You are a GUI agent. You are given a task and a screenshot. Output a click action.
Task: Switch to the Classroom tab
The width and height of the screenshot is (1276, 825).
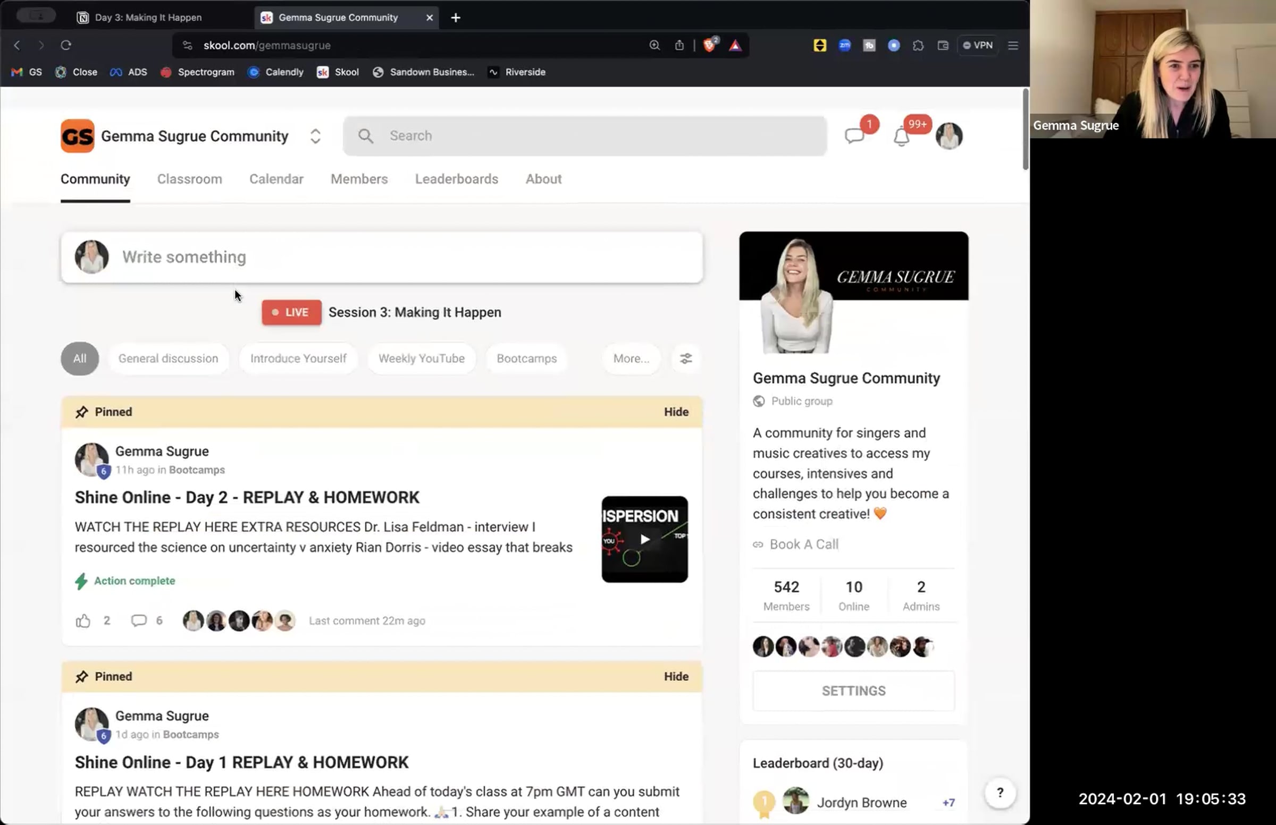(189, 179)
